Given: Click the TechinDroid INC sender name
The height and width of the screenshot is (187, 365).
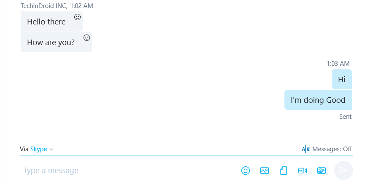Looking at the screenshot, I should 43,6.
